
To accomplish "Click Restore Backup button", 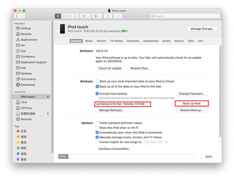I will 192,110.
